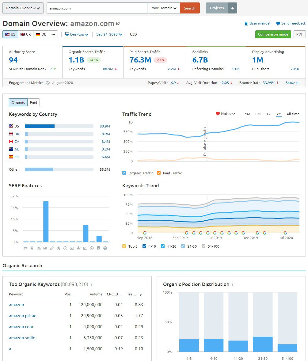Click the red Notes flag icon
The width and height of the screenshot is (308, 361).
pyautogui.click(x=218, y=114)
